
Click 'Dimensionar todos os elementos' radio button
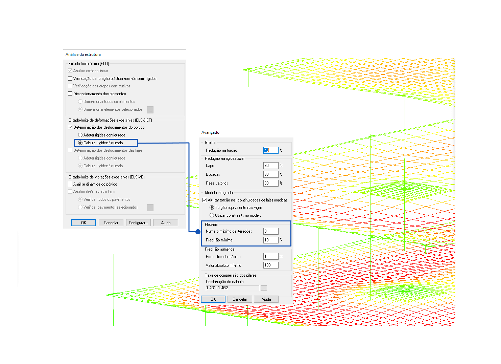point(80,102)
